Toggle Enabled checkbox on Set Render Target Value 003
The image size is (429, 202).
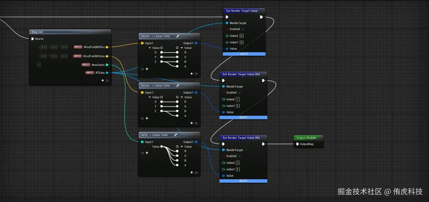tap(240, 93)
